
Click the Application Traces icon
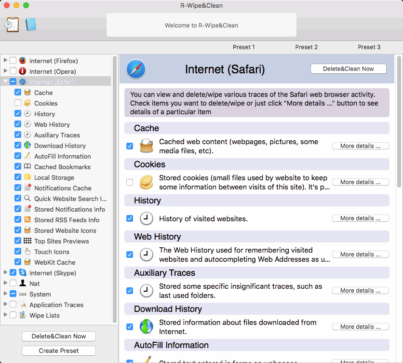[x=23, y=304]
